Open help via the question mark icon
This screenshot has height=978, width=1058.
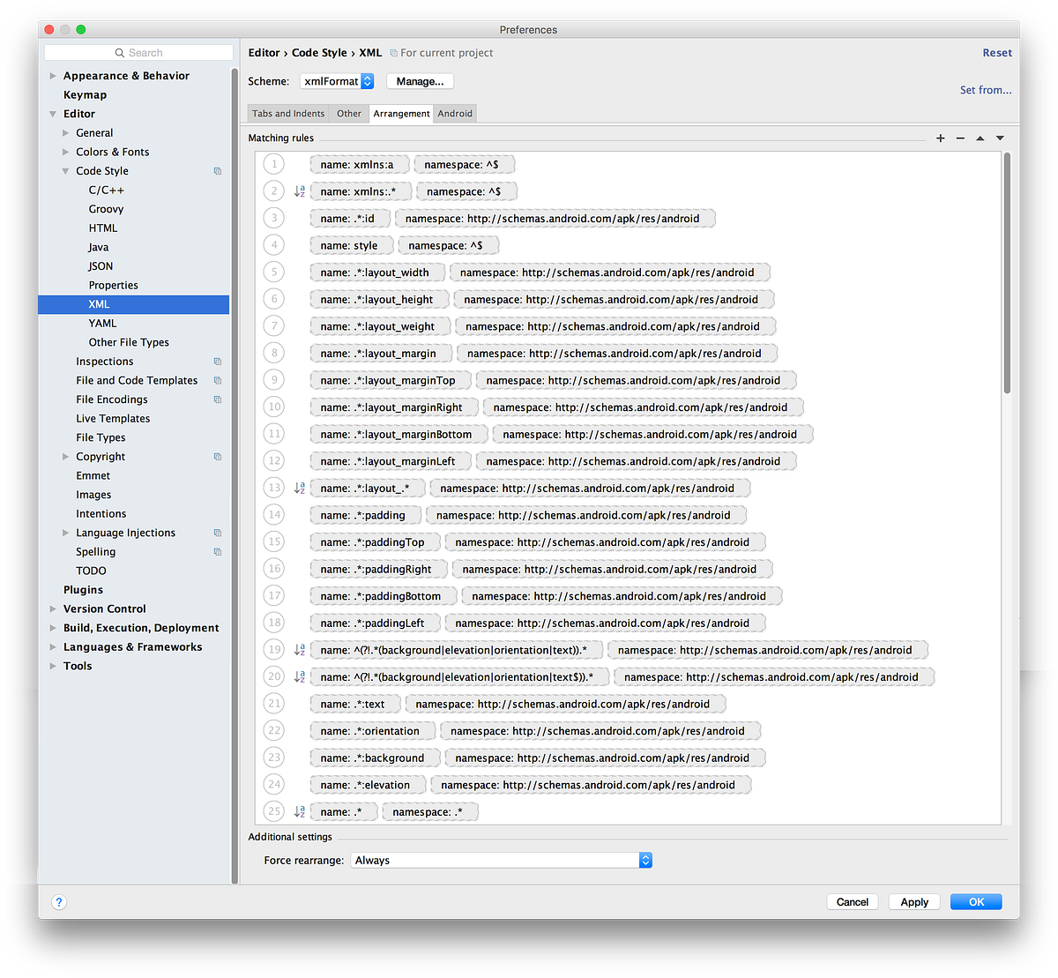[58, 901]
